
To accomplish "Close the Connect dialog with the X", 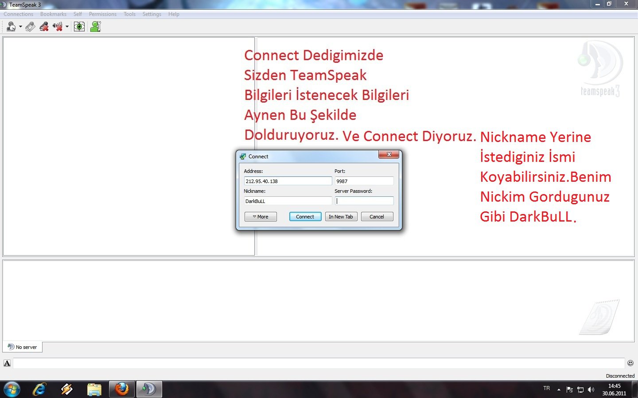I will click(389, 154).
